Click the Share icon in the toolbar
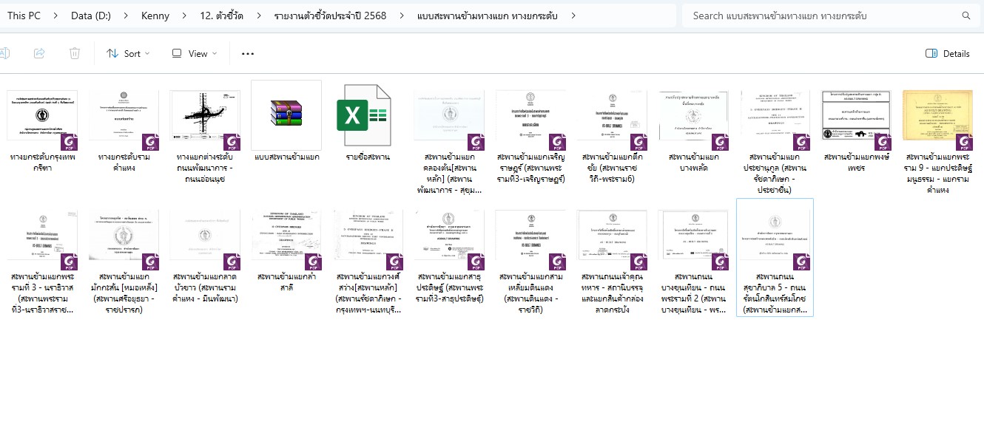The height and width of the screenshot is (430, 984). pos(40,53)
